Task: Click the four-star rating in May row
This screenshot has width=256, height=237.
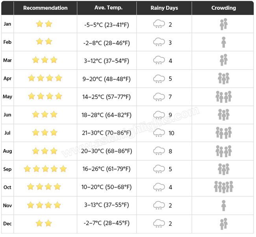Action: (x=45, y=96)
